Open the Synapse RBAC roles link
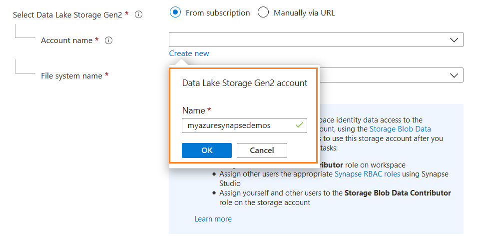 click(368, 174)
